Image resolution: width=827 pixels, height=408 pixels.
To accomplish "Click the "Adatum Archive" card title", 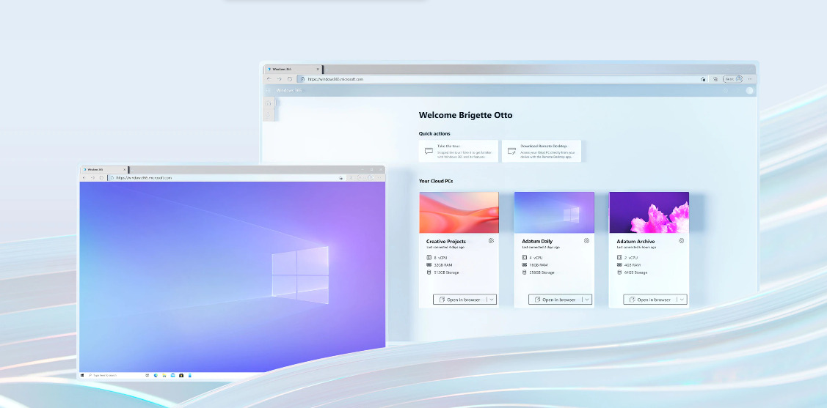I will [x=635, y=242].
